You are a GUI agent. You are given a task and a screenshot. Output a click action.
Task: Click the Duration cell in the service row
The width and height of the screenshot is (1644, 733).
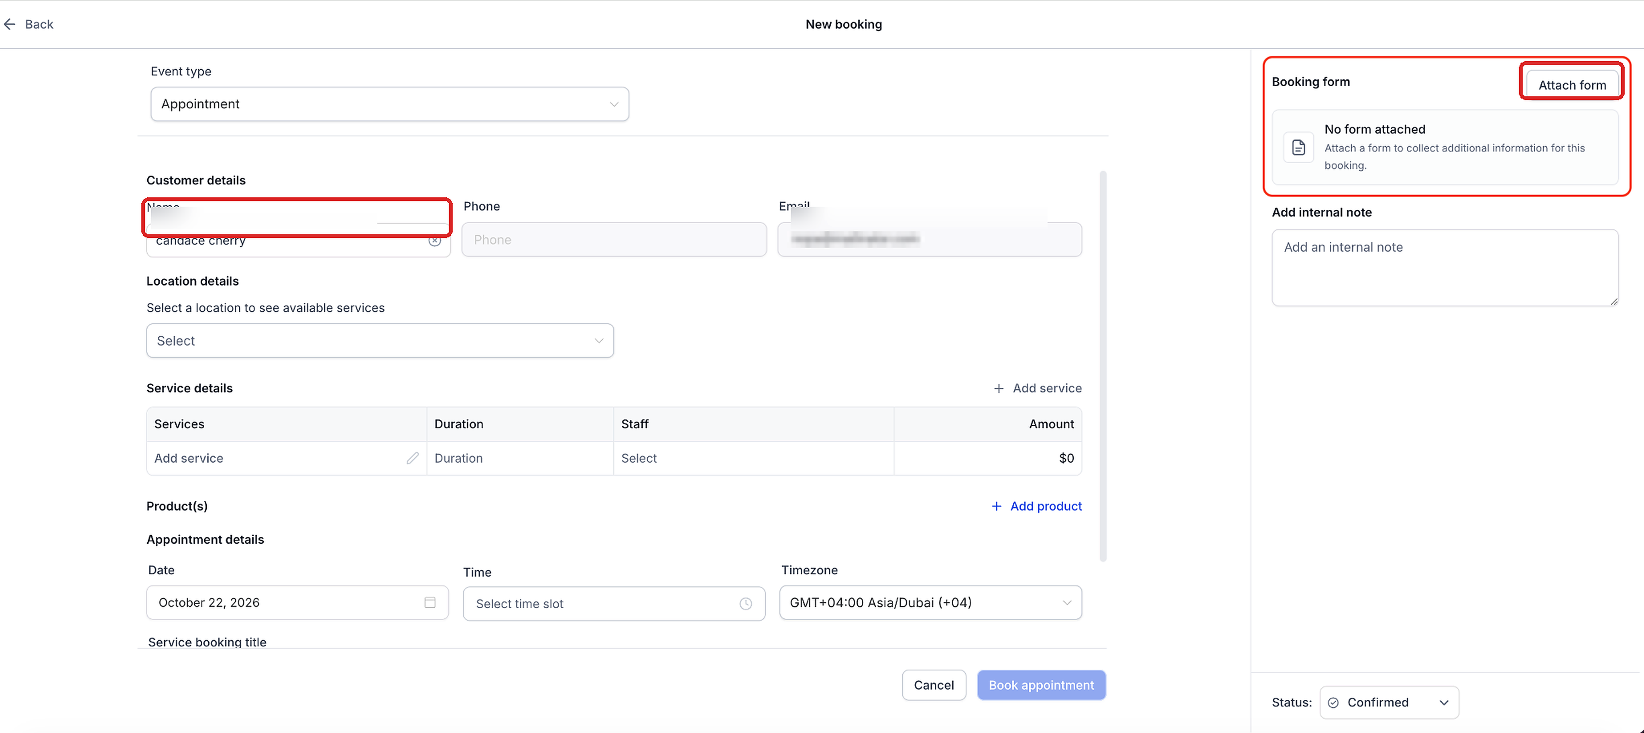click(x=519, y=458)
